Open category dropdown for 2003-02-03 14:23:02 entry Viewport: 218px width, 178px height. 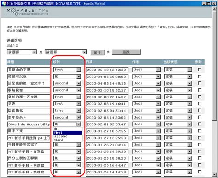[67, 117]
